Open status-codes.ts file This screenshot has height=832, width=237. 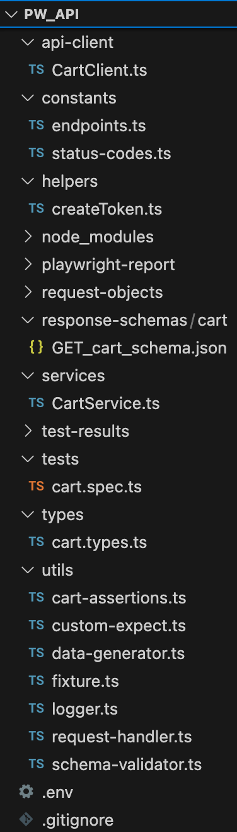pos(111,153)
